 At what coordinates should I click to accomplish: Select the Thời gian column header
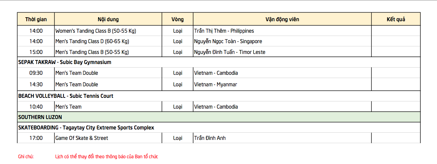(x=36, y=19)
